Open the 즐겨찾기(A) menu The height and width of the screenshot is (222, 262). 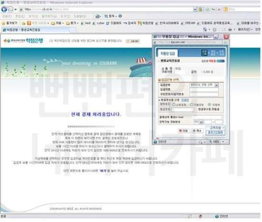pyautogui.click(x=49, y=16)
